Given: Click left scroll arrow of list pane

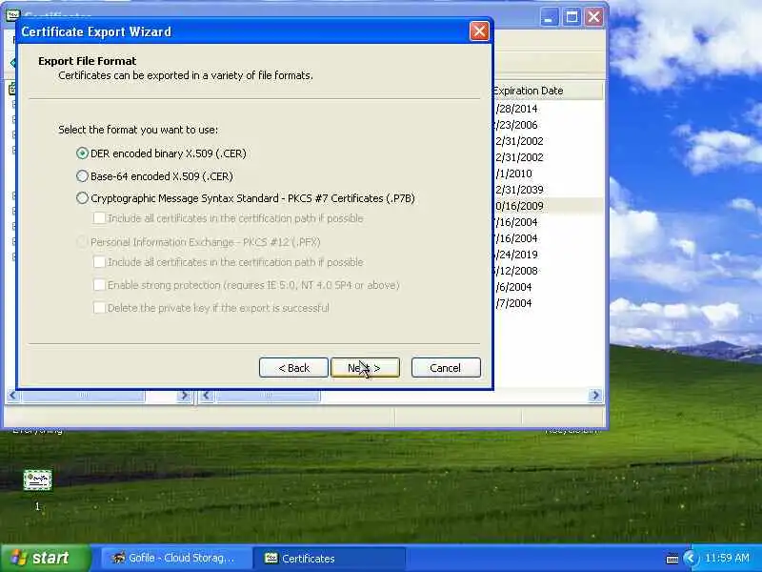Looking at the screenshot, I should 206,396.
